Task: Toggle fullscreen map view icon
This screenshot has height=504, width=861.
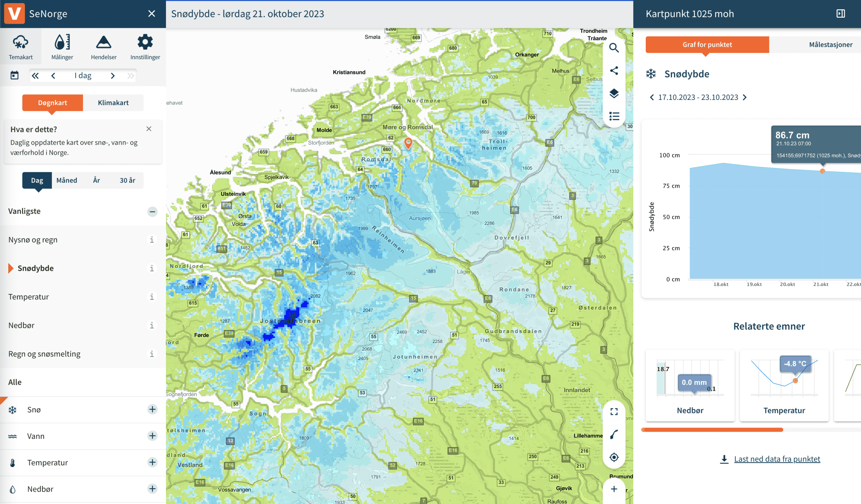Action: [x=614, y=412]
